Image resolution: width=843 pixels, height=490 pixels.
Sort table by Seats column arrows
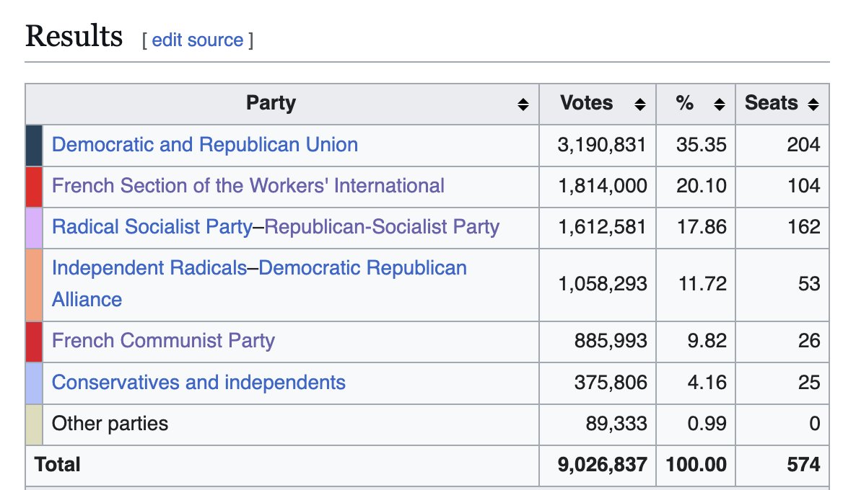pos(813,104)
